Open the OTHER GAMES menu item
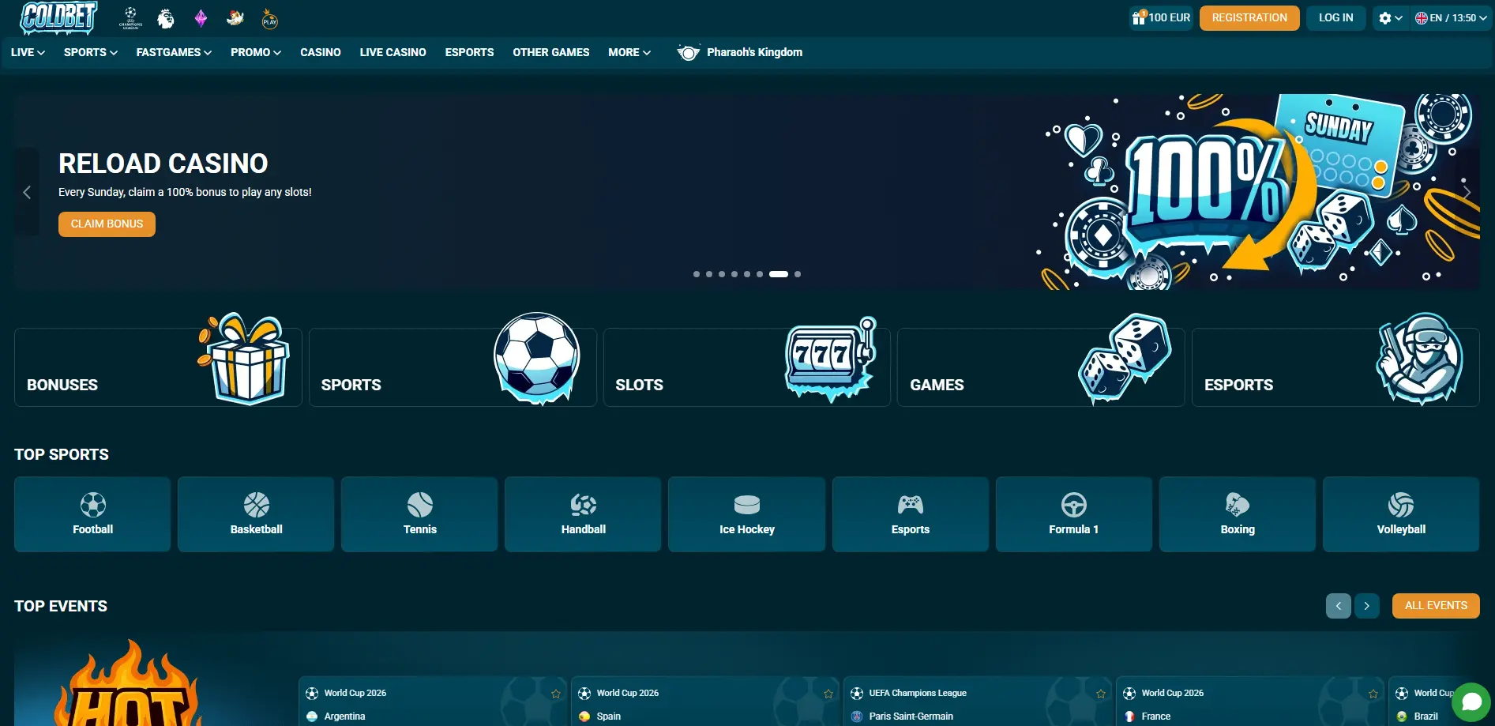The height and width of the screenshot is (726, 1495). pos(551,52)
